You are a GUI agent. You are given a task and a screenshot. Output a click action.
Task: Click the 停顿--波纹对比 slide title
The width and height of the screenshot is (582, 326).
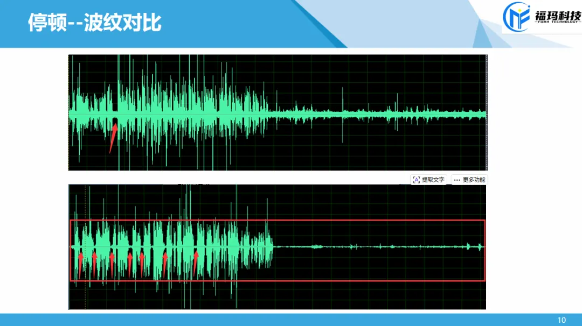[95, 23]
